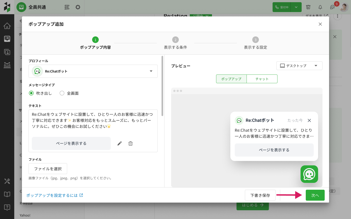
Task: Open the notifications bell icon
Action: pyautogui.click(x=320, y=7)
